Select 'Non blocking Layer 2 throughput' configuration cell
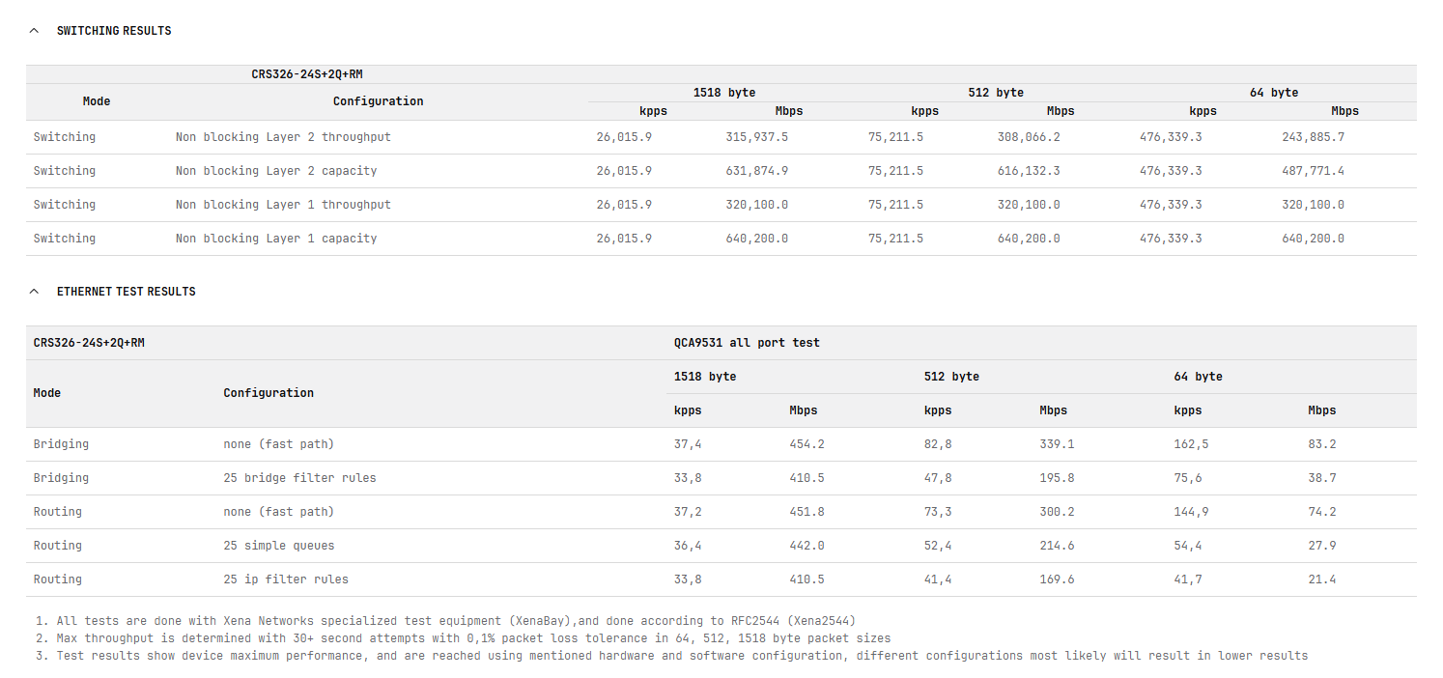1443x678 pixels. (283, 137)
